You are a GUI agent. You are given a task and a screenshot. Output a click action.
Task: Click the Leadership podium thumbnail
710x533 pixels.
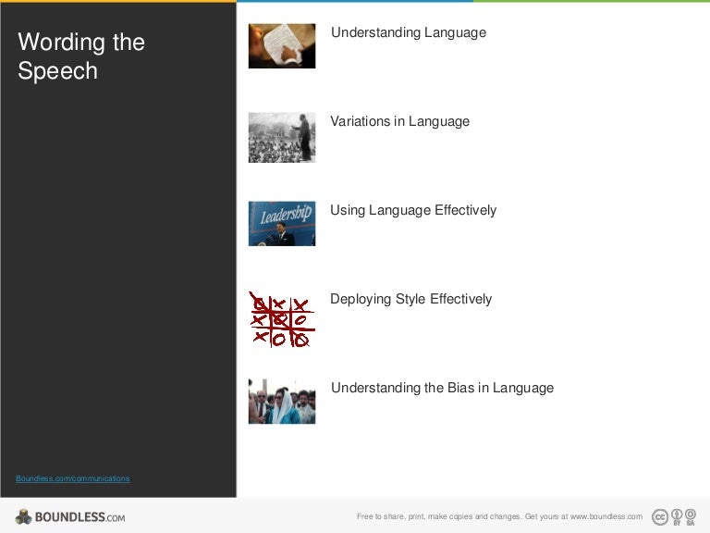point(281,223)
